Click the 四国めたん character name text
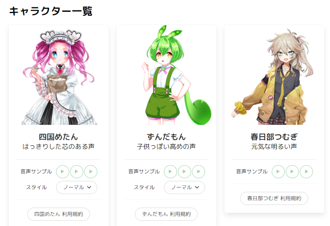 (x=59, y=137)
